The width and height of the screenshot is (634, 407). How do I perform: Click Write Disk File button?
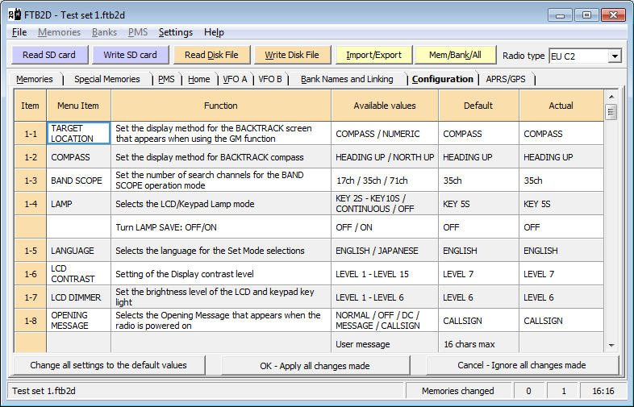click(x=292, y=55)
